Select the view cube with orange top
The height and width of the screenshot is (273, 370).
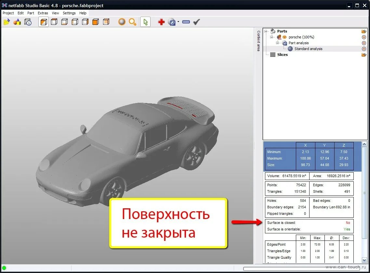click(x=54, y=22)
